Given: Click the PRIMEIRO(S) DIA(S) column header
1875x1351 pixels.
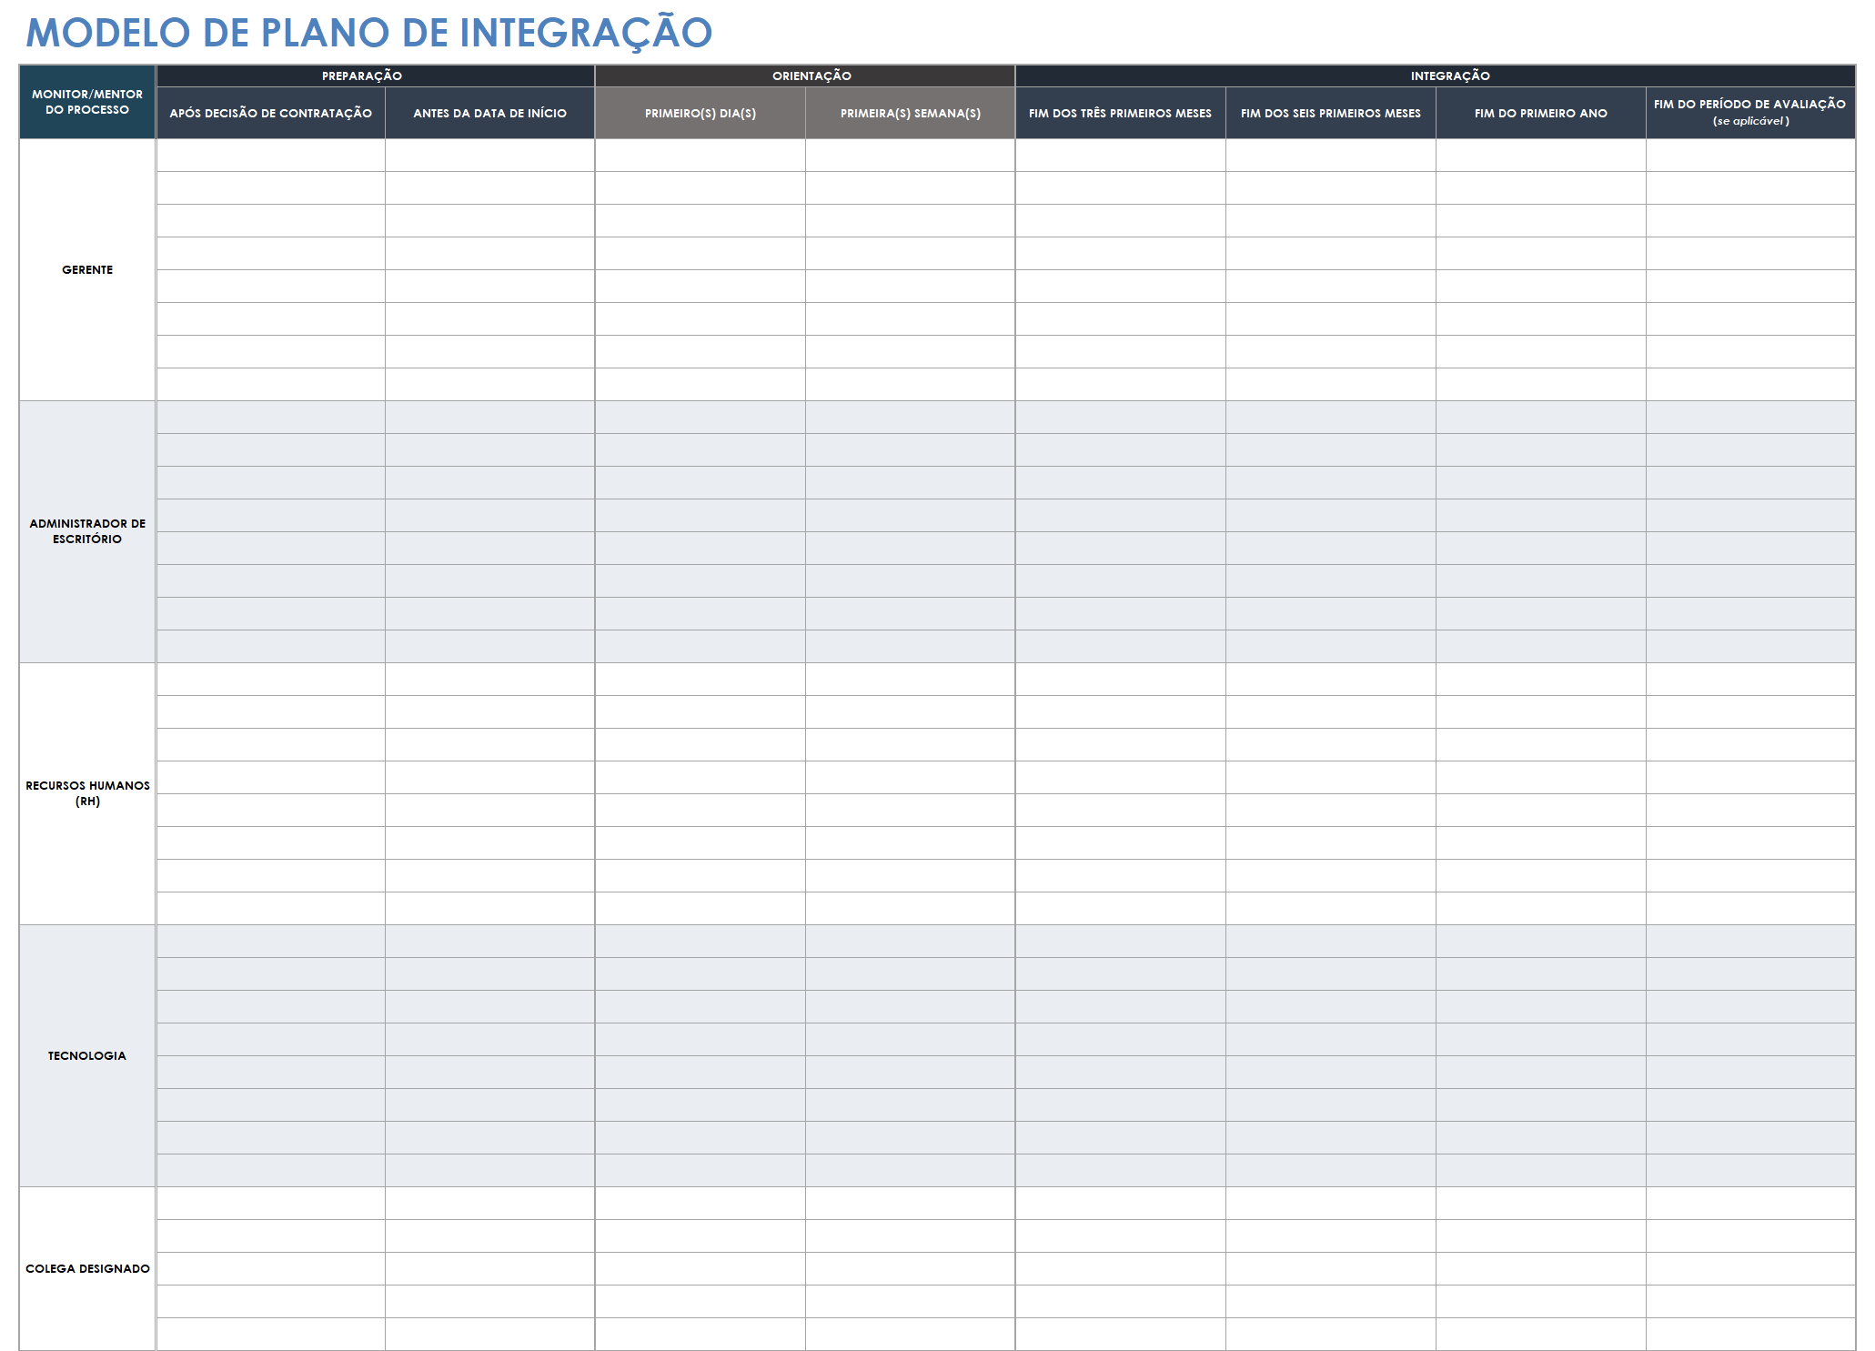Looking at the screenshot, I should (701, 113).
